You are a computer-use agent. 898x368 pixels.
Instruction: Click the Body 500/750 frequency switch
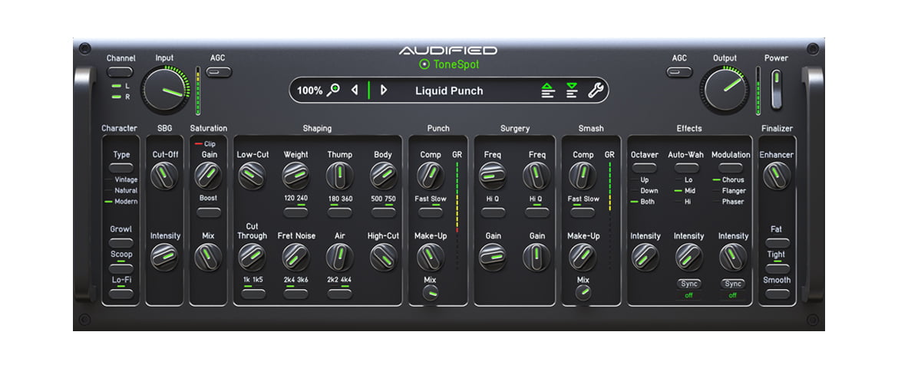383,212
